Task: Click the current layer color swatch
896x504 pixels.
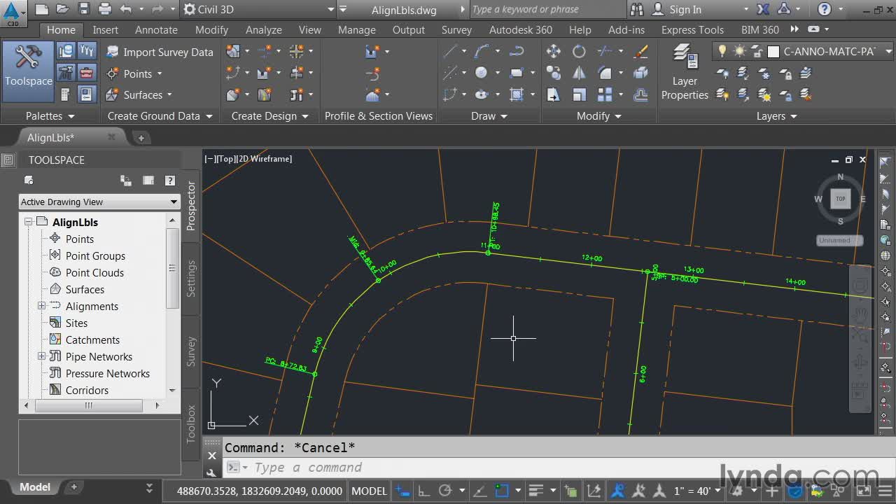Action: [773, 51]
